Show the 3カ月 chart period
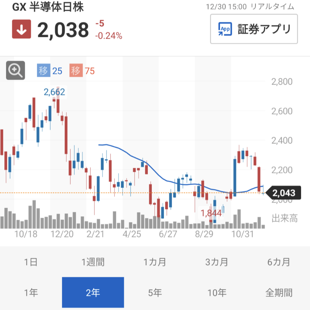 click(x=217, y=262)
